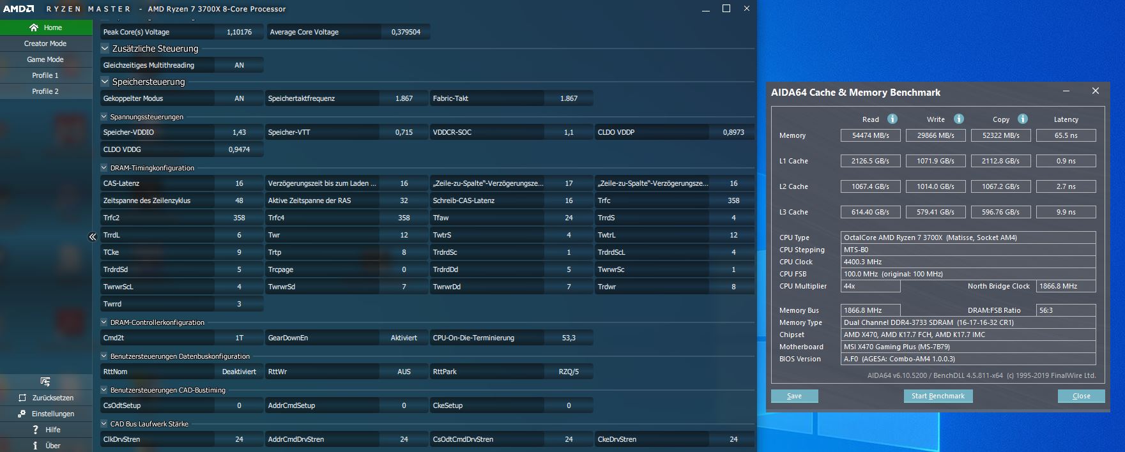Collapse the Speichersteuerung section
This screenshot has width=1125, height=452.
105,82
